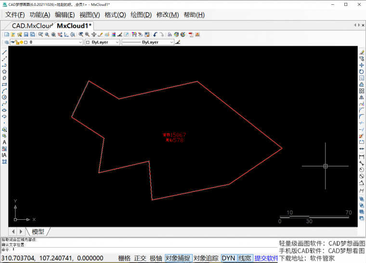Select the 模型 model tab
366x263 pixels.
[38, 232]
